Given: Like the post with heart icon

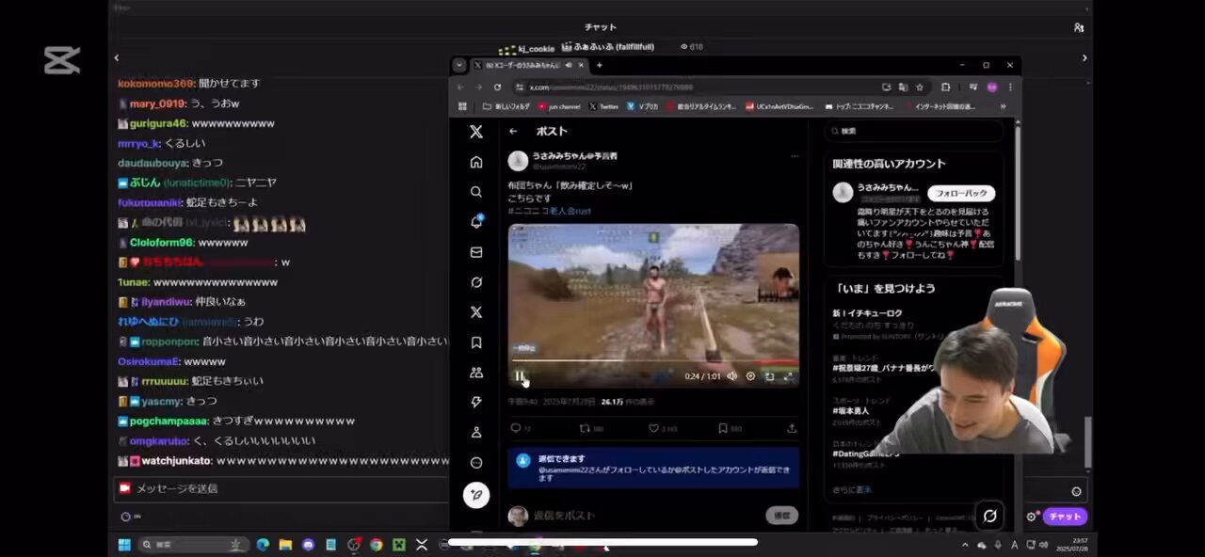Looking at the screenshot, I should pos(653,428).
